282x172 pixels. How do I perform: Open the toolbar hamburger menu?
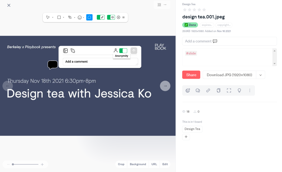(124, 17)
